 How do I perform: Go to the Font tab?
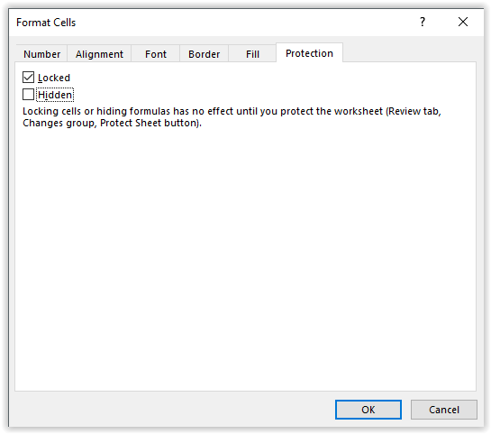[x=156, y=54]
